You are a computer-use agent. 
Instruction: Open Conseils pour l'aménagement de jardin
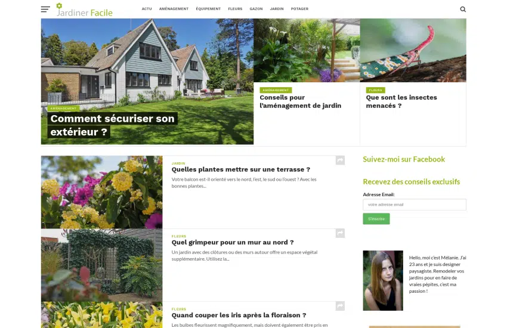tap(301, 101)
